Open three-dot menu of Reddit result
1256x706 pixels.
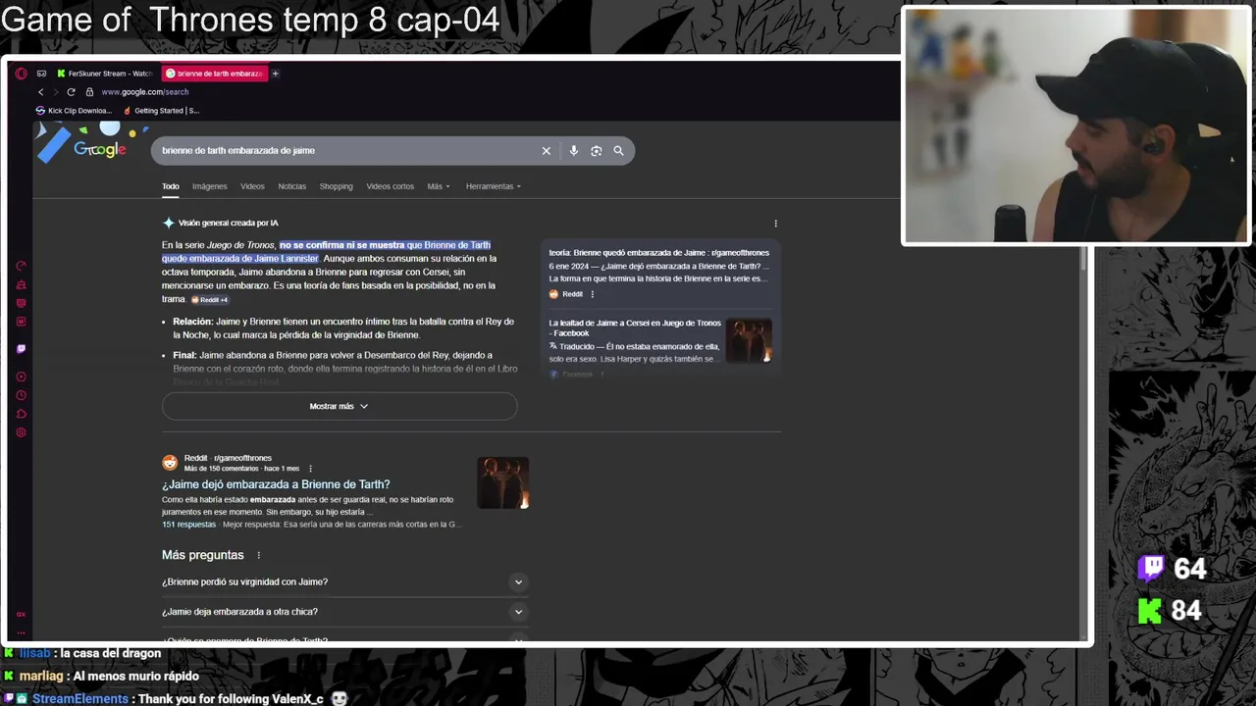tap(311, 469)
